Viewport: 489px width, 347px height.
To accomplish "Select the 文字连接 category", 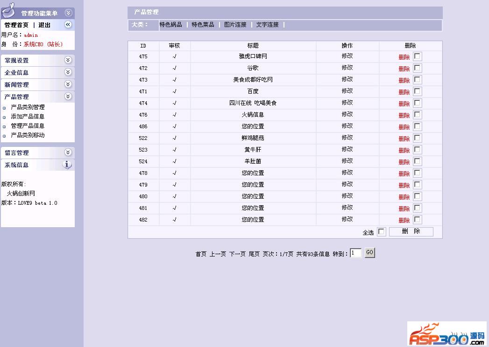I will click(268, 25).
